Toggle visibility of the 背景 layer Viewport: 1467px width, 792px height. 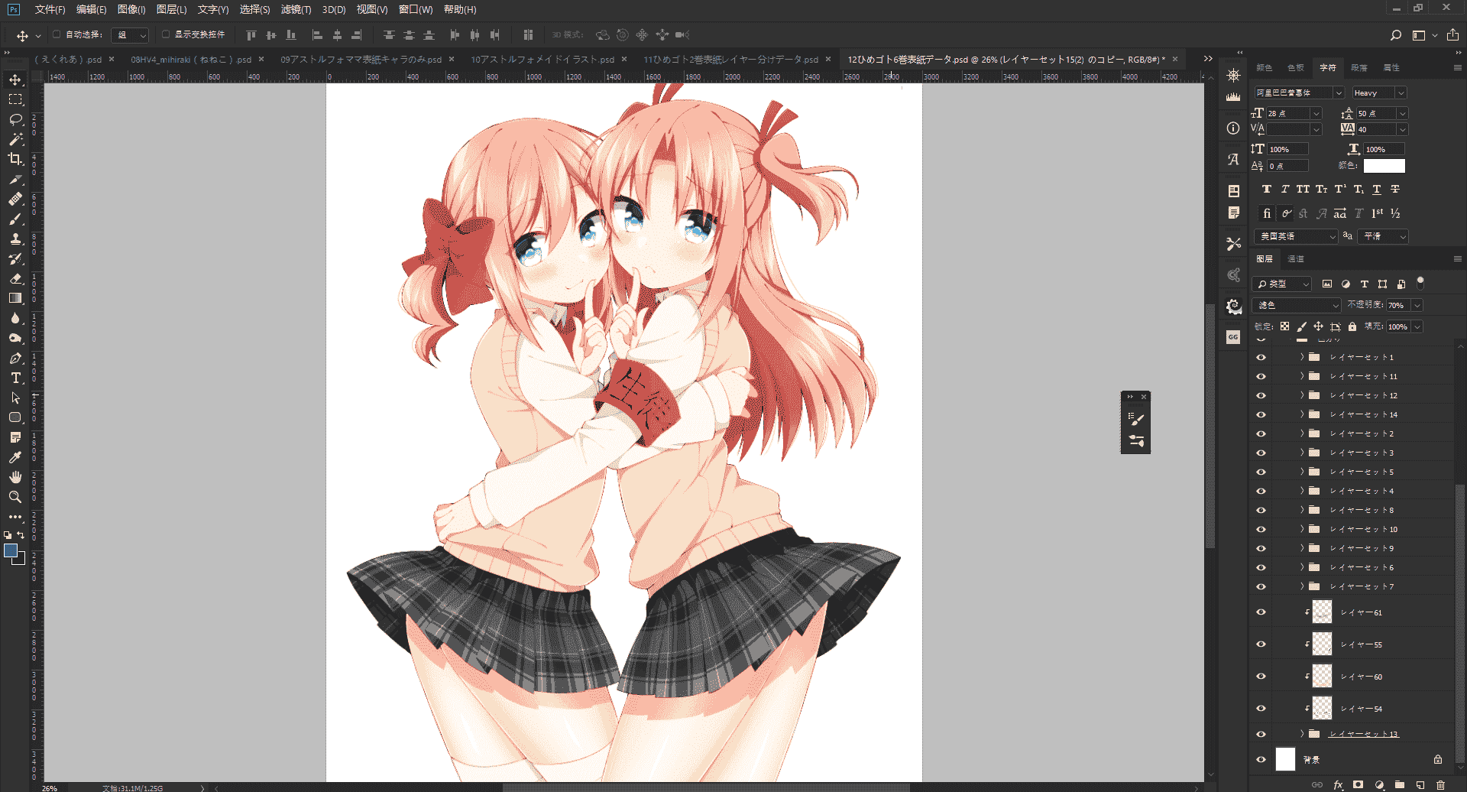click(x=1261, y=759)
